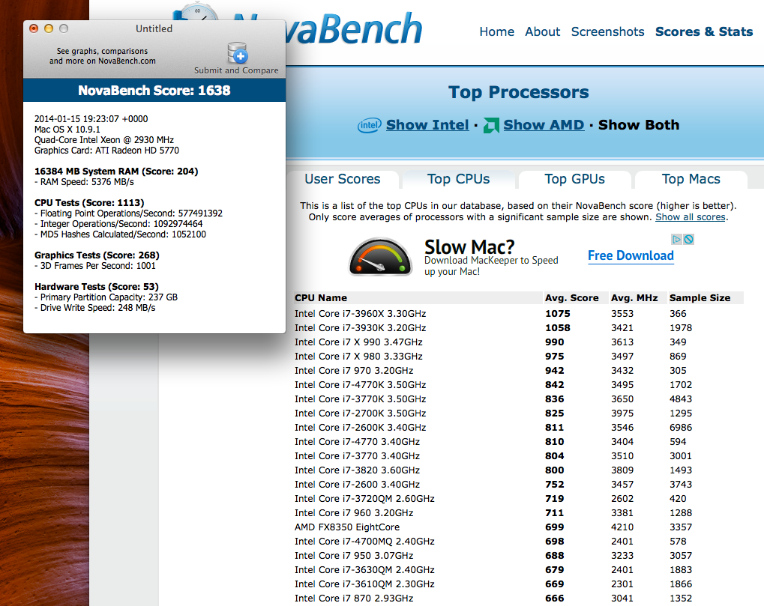This screenshot has width=764, height=606.
Task: Open Scores & Stats in the navigation
Action: click(703, 31)
